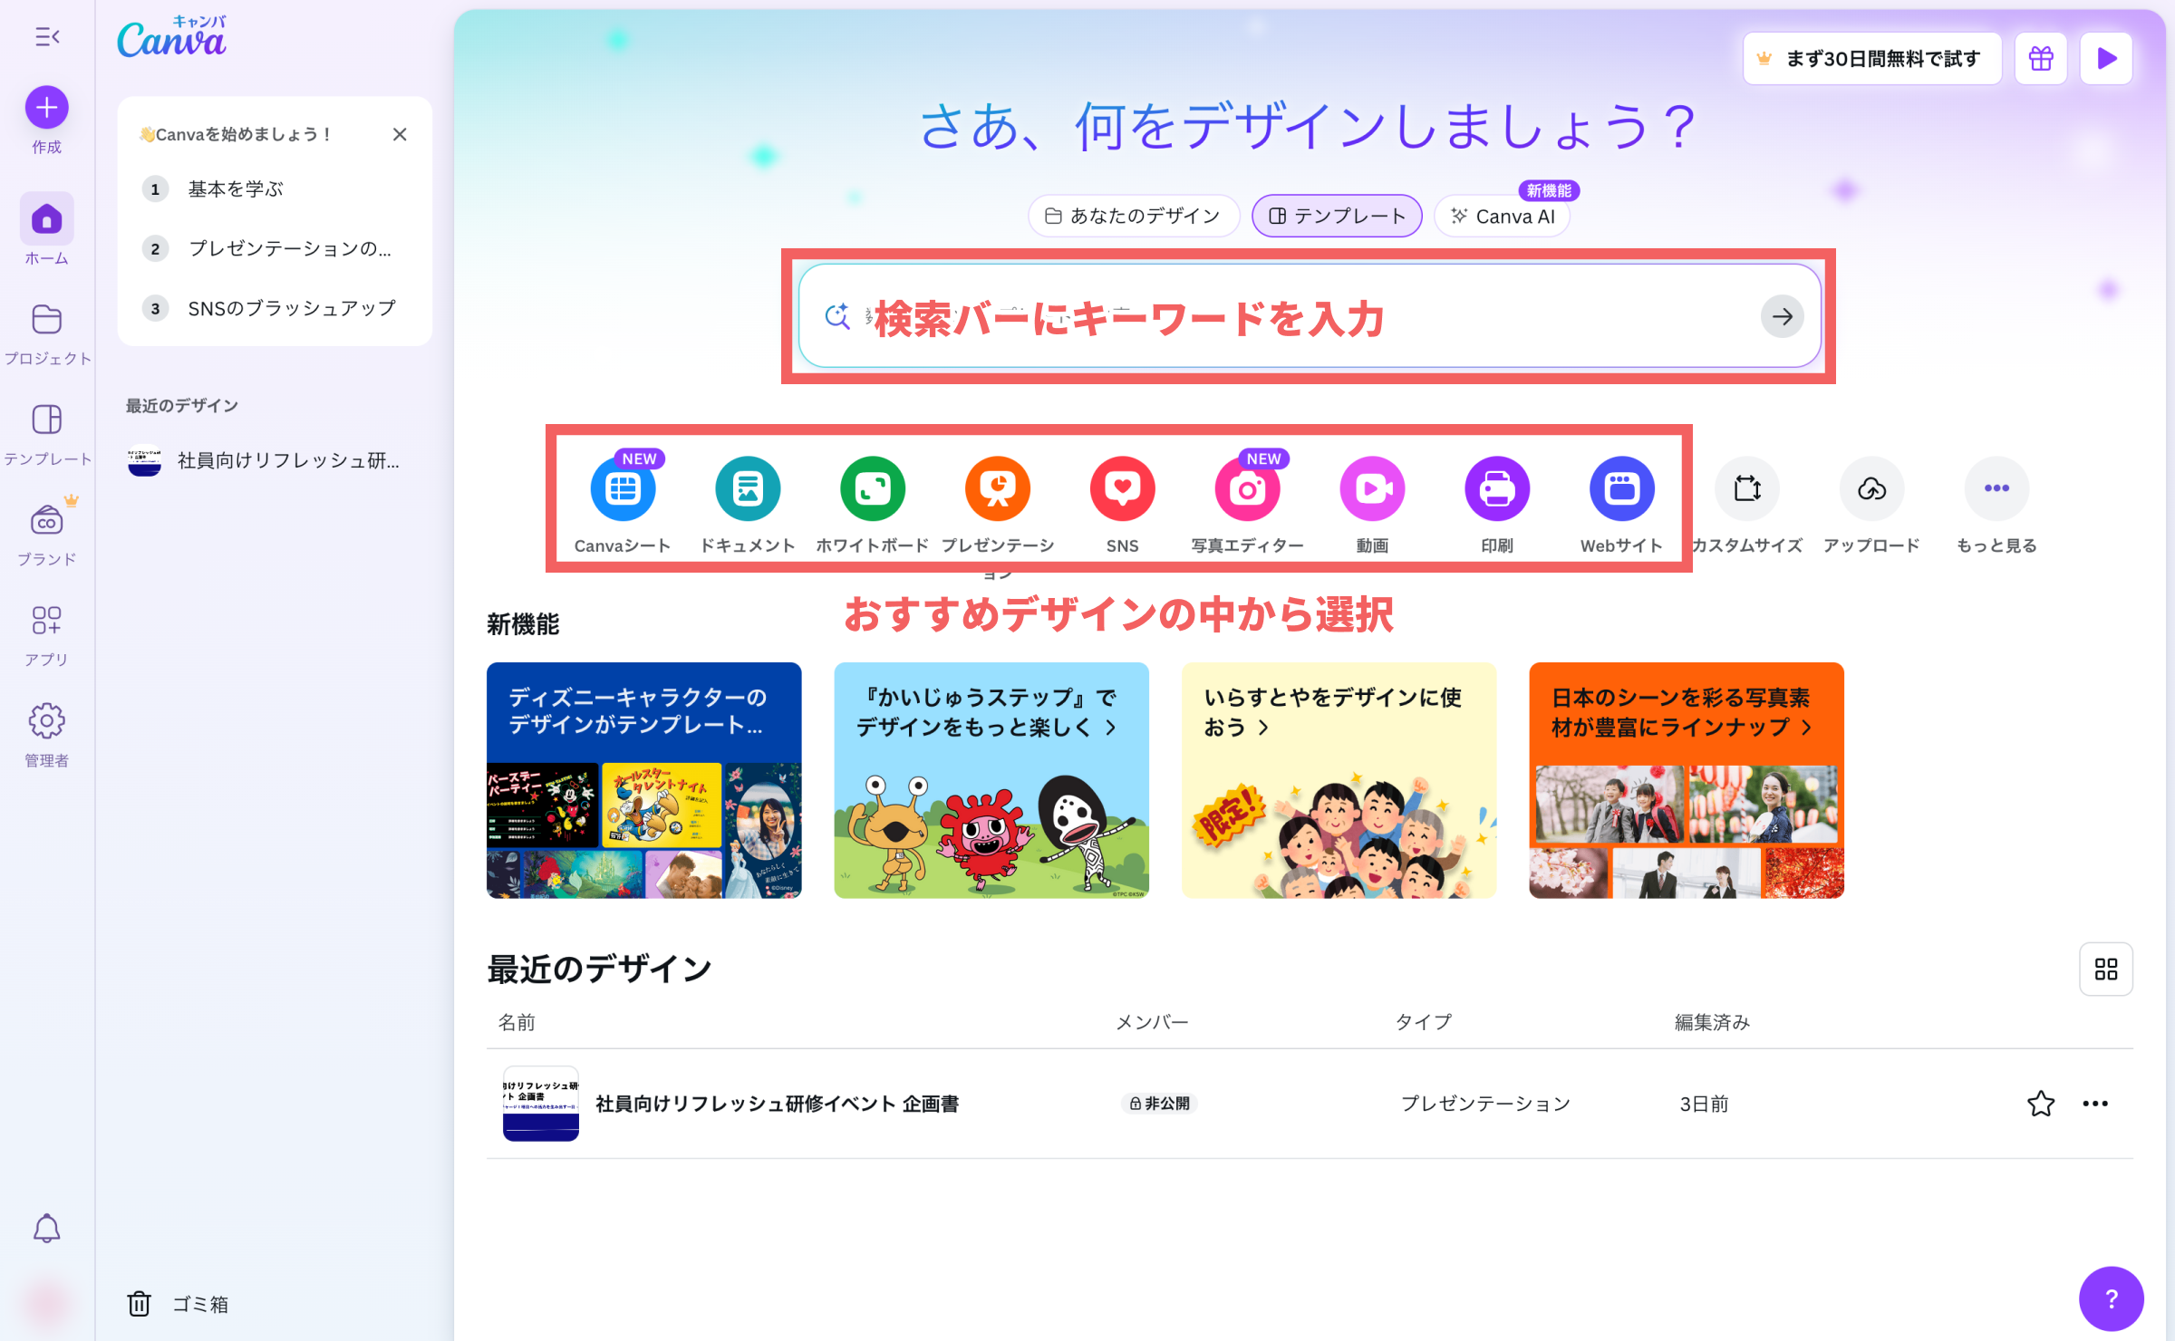Select the ホワイトボード whiteboard icon
The height and width of the screenshot is (1341, 2175).
[x=873, y=488]
